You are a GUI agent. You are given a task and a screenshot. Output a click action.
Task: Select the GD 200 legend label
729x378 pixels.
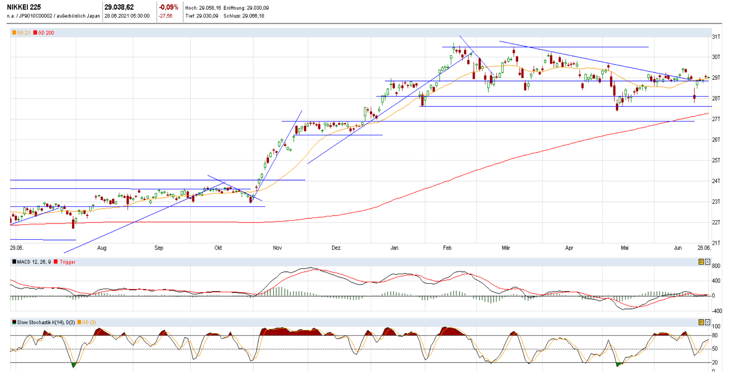point(46,33)
